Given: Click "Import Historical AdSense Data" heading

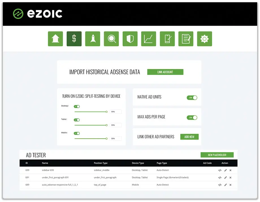Looking at the screenshot, I should click(105, 72).
